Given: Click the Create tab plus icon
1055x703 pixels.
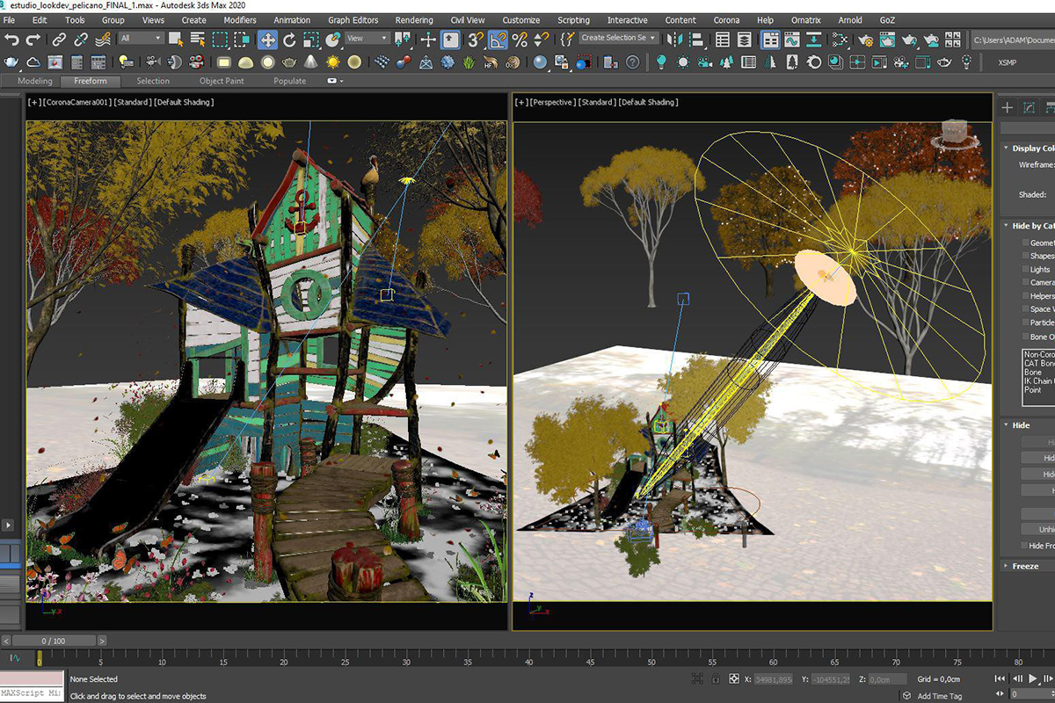Looking at the screenshot, I should click(1008, 107).
